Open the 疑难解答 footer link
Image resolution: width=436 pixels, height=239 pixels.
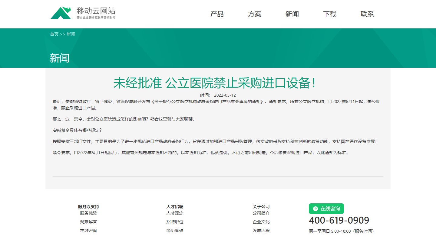click(x=88, y=222)
